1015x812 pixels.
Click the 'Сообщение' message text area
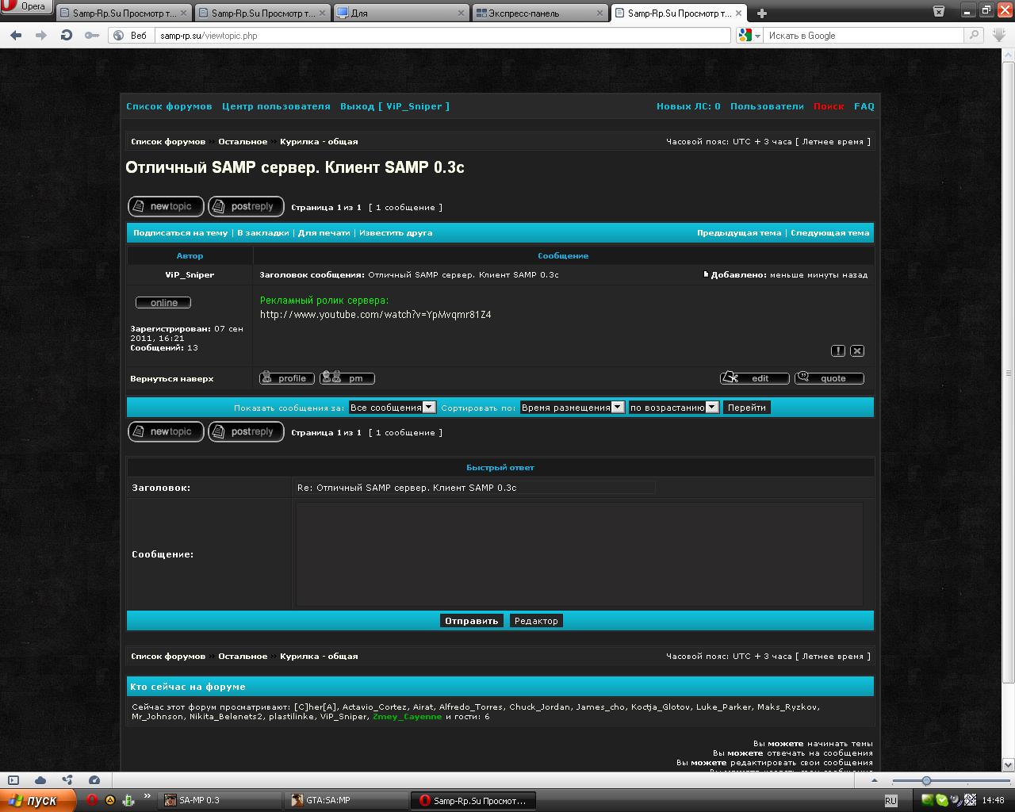click(x=580, y=554)
